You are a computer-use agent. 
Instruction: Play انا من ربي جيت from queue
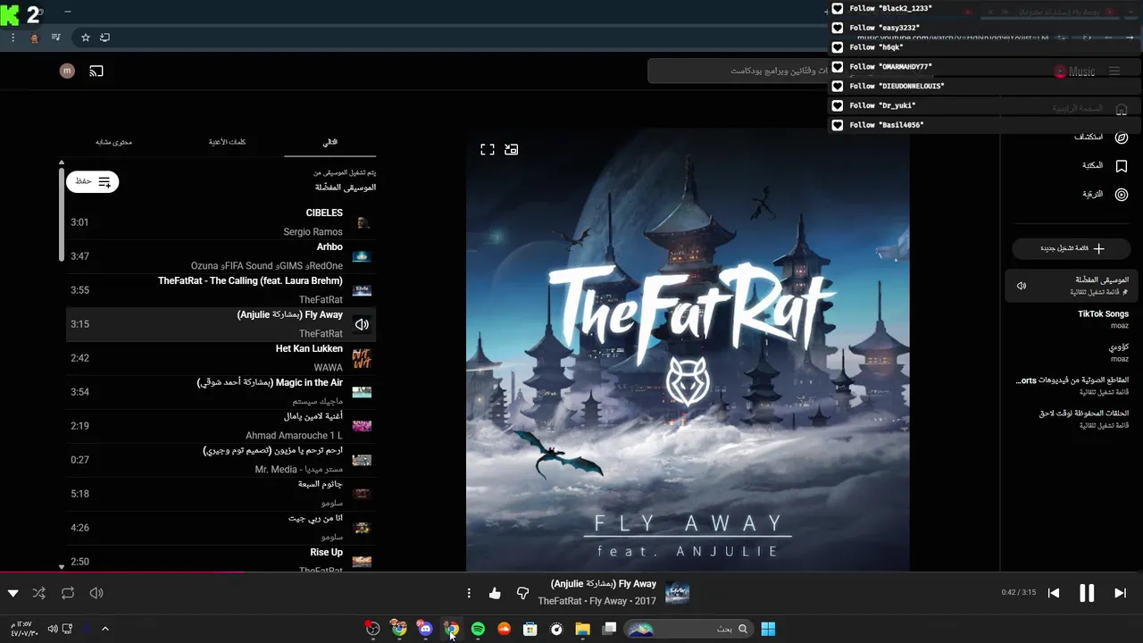(x=221, y=528)
